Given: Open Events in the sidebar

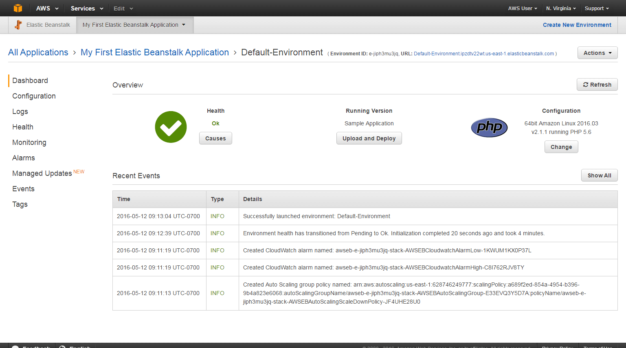Looking at the screenshot, I should pos(23,189).
